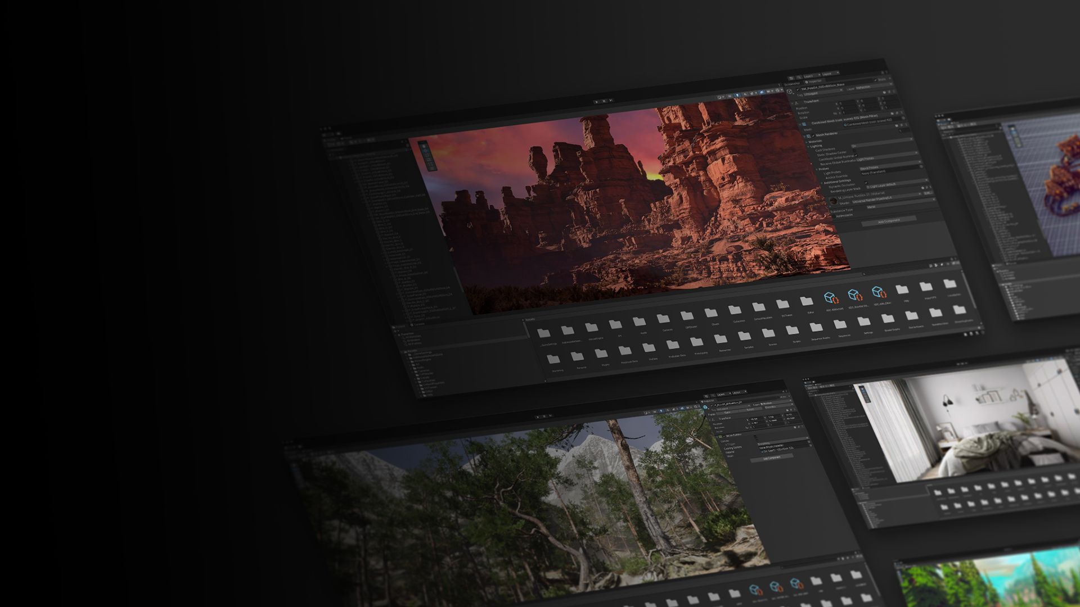
Task: Open the Light Probes Blend Probes dropdown
Action: [x=870, y=168]
